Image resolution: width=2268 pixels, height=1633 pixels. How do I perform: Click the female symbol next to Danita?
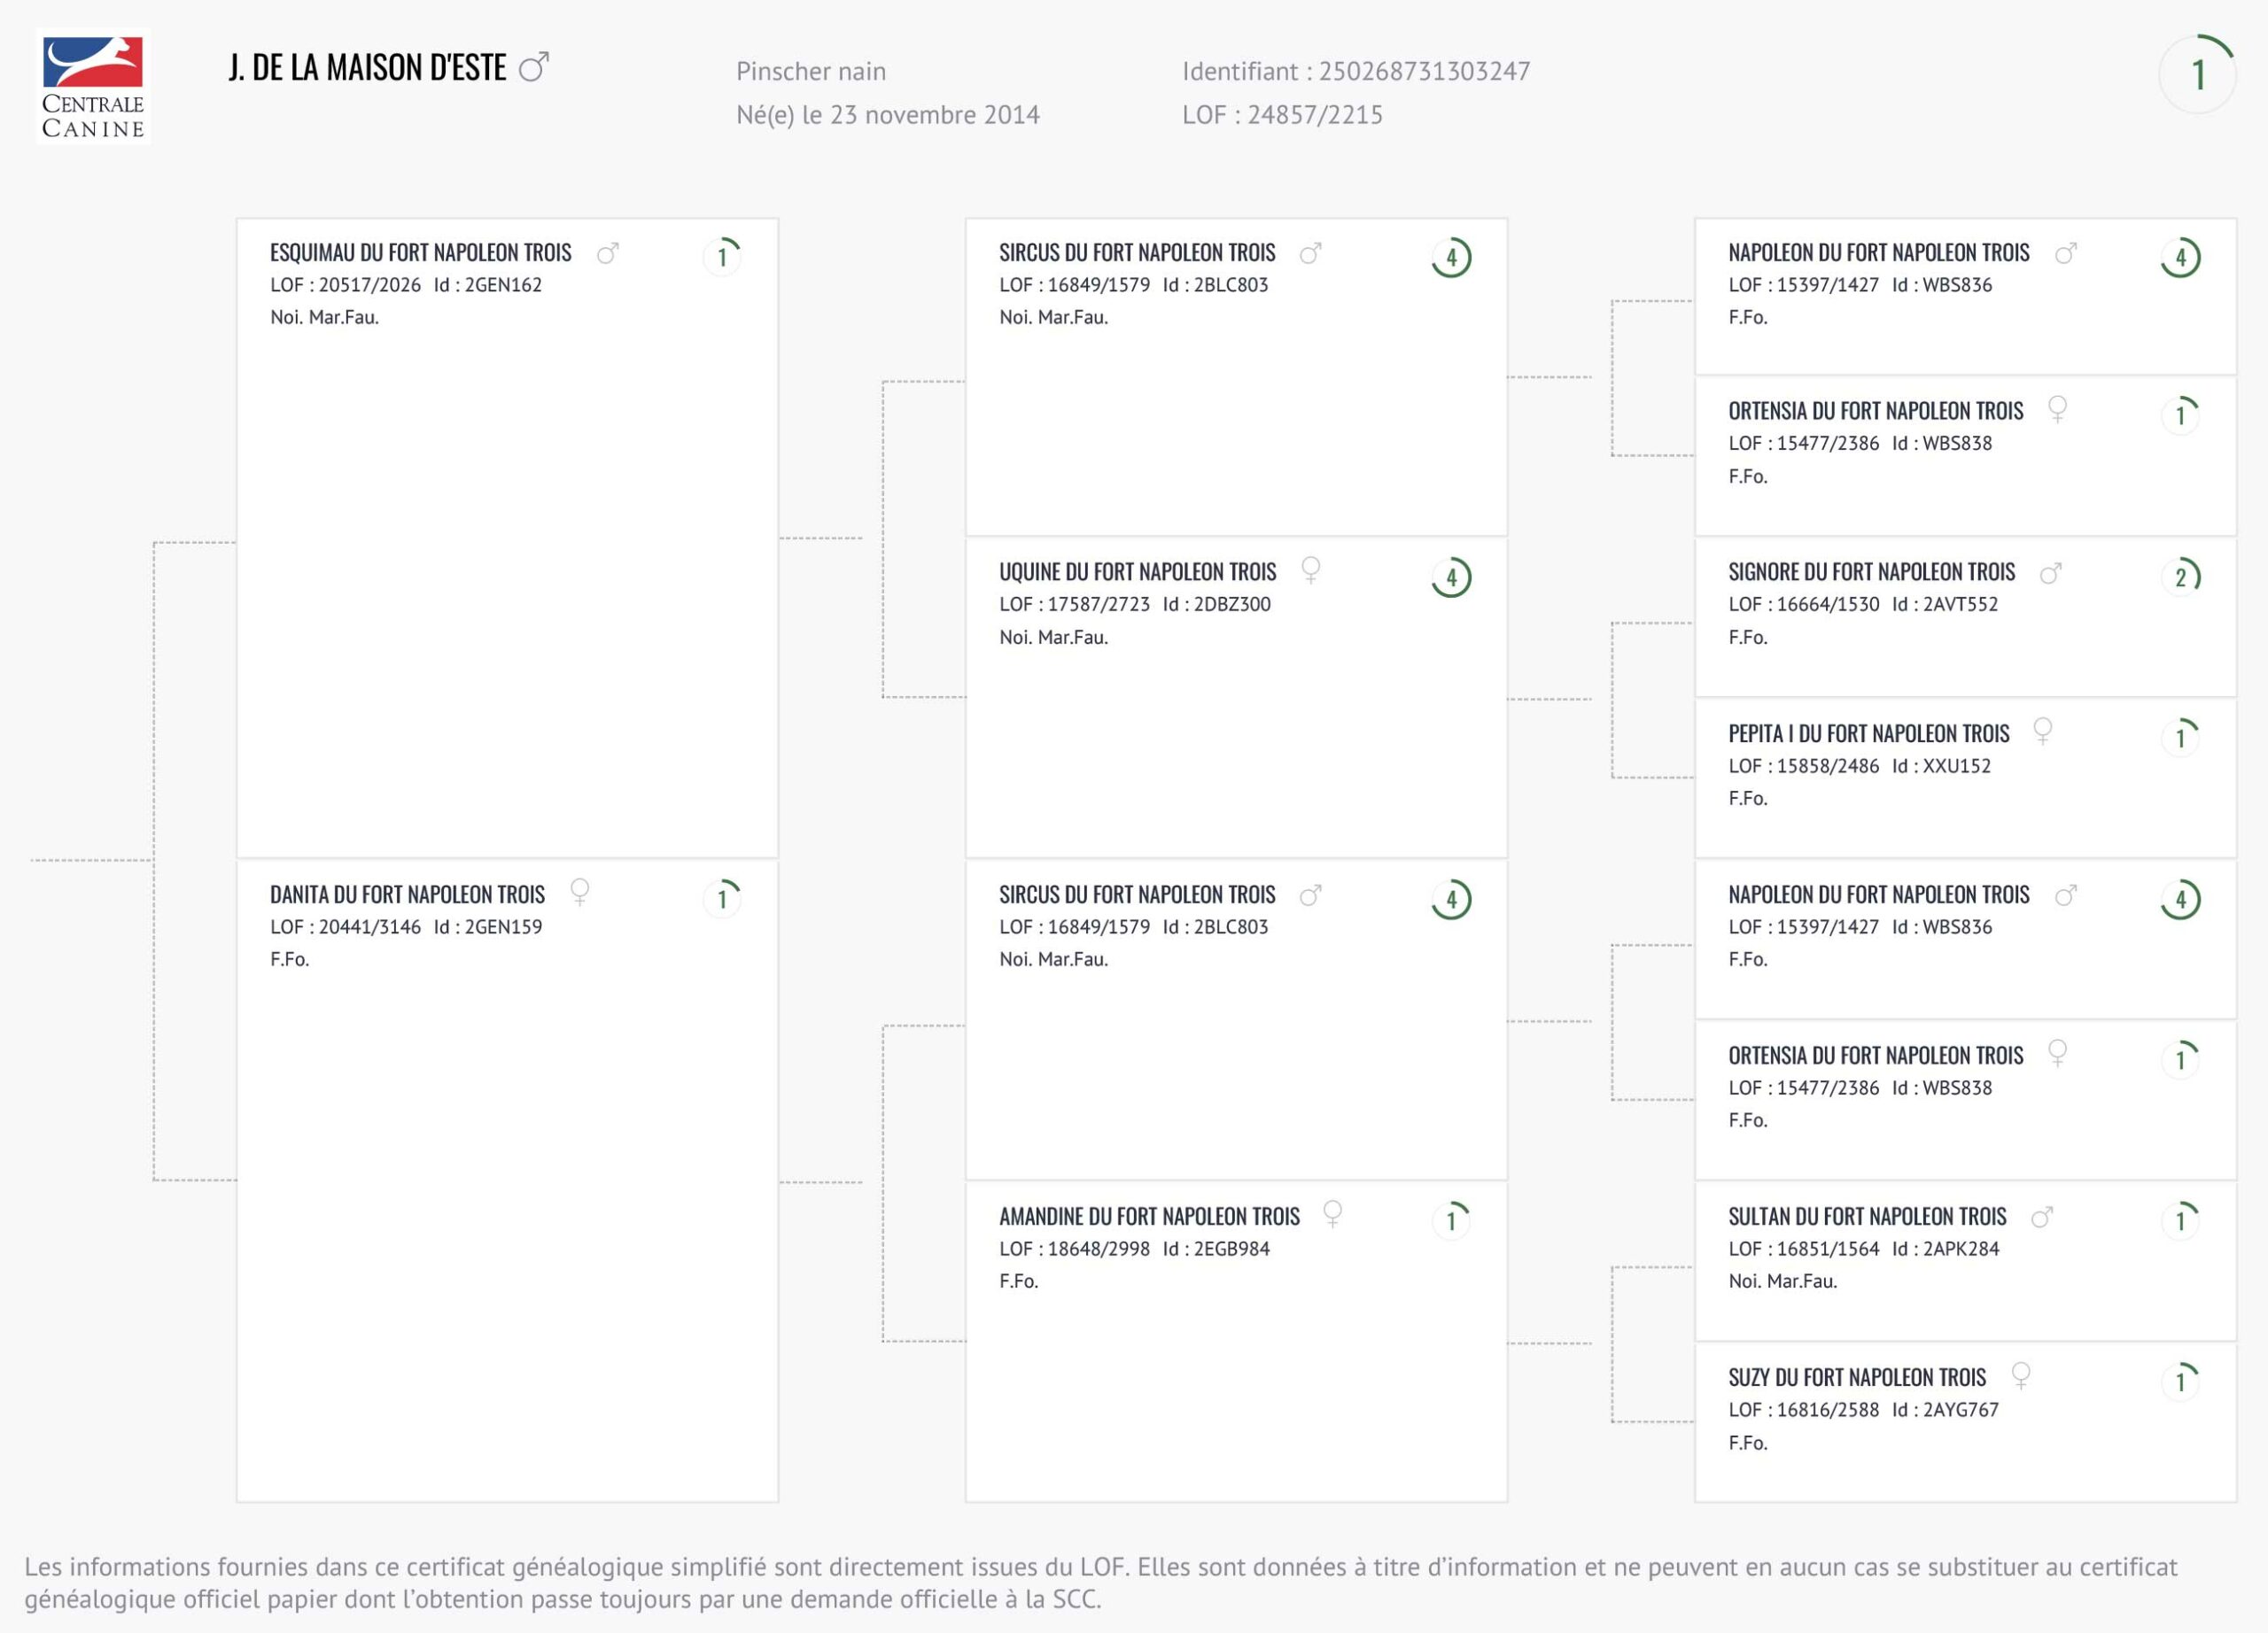pyautogui.click(x=579, y=891)
